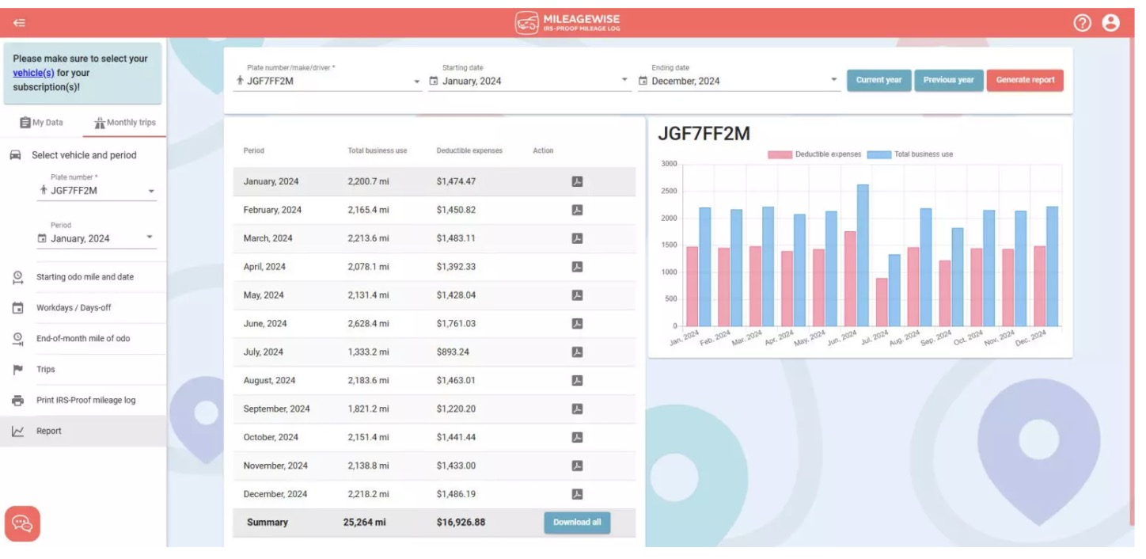Download February, 2024 PDF report
This screenshot has height=559, width=1146.
click(x=577, y=210)
